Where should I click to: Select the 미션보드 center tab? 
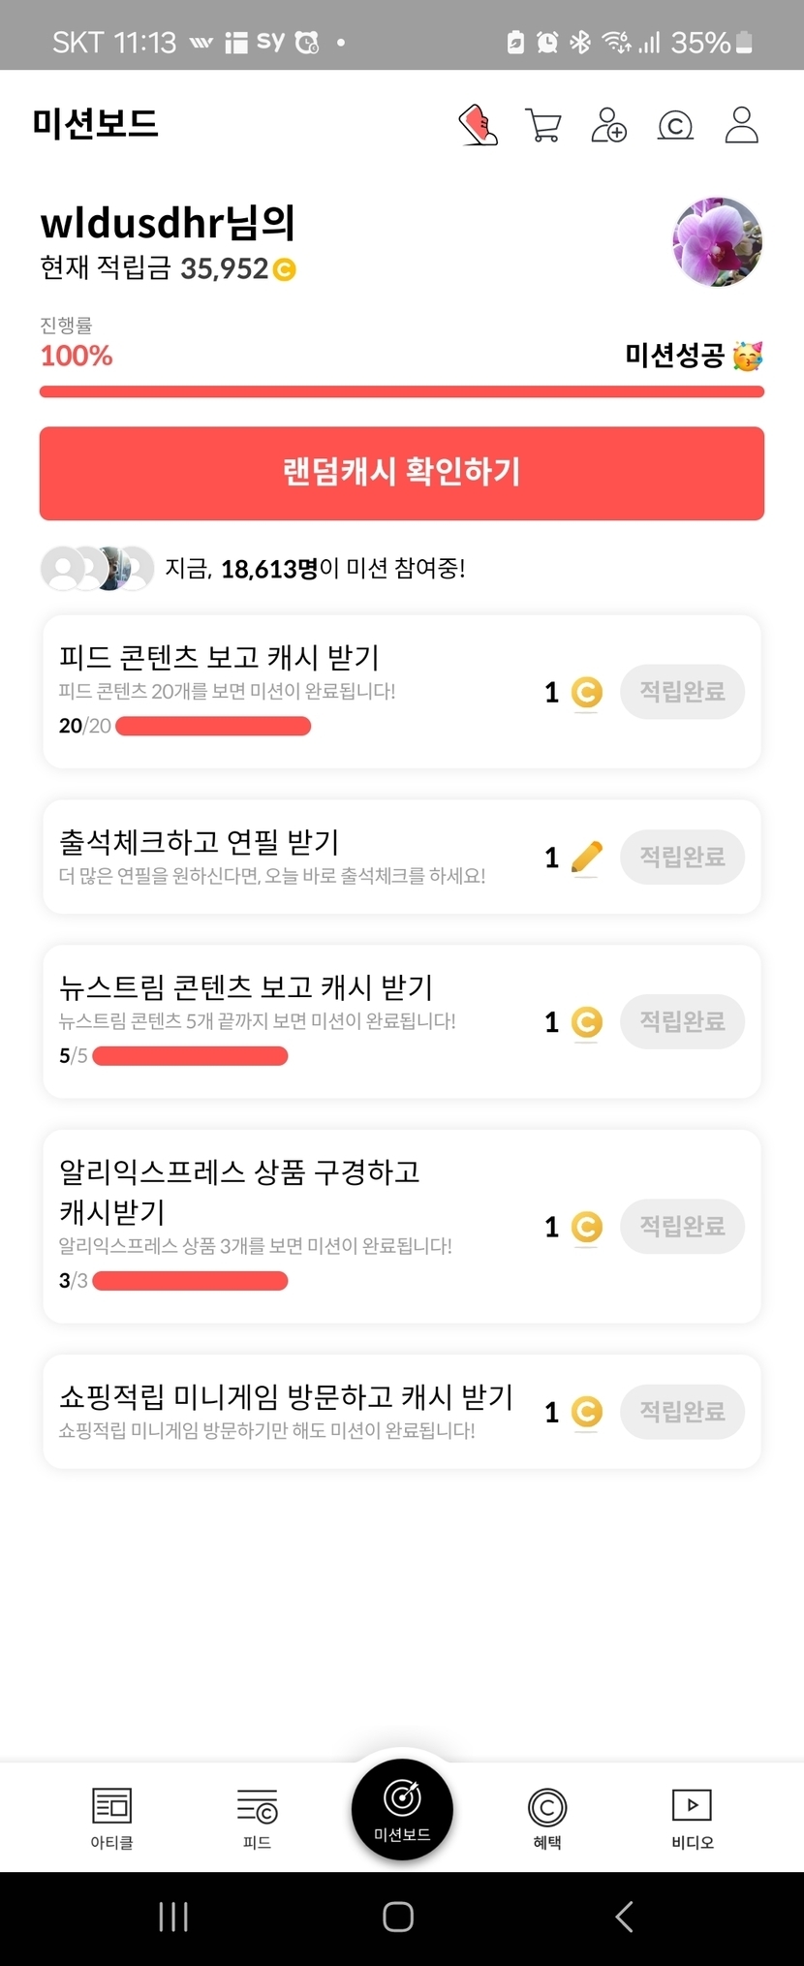pyautogui.click(x=402, y=1809)
